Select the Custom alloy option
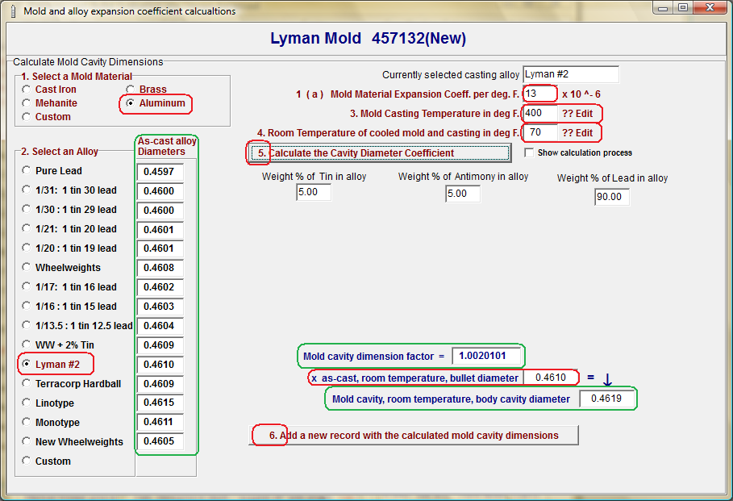The height and width of the screenshot is (501, 733). 46,461
